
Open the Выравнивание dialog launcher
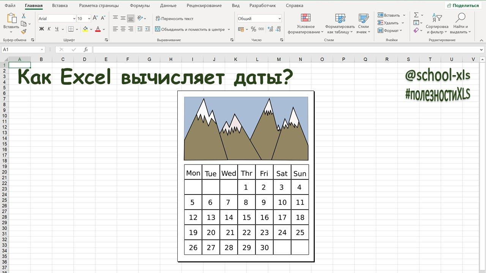pos(231,40)
